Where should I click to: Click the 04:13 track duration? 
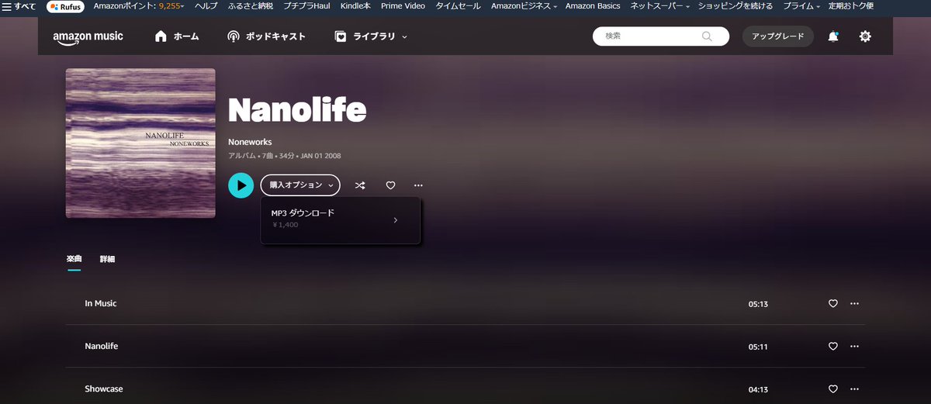[x=758, y=389]
